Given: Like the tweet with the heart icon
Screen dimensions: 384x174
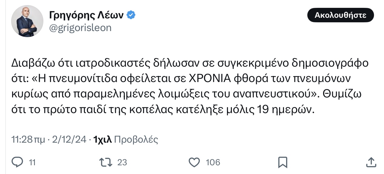Looking at the screenshot, I should [x=194, y=162].
